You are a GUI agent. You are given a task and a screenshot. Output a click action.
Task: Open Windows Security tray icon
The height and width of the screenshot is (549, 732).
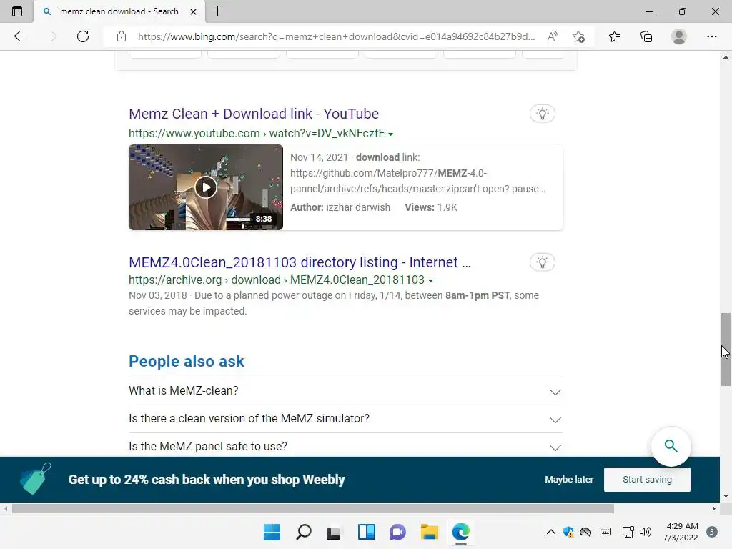click(568, 532)
